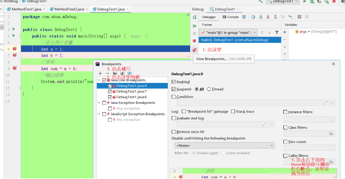Click Debug bug icon in top toolbar

coord(312,1)
